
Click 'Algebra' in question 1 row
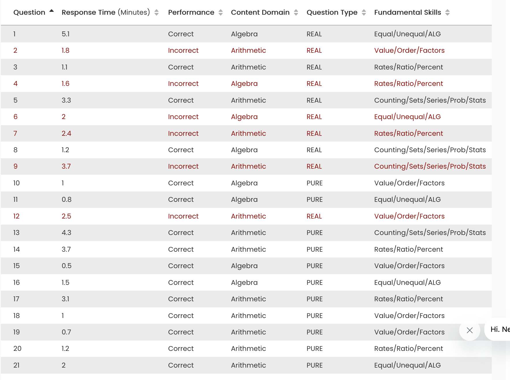pyautogui.click(x=244, y=34)
